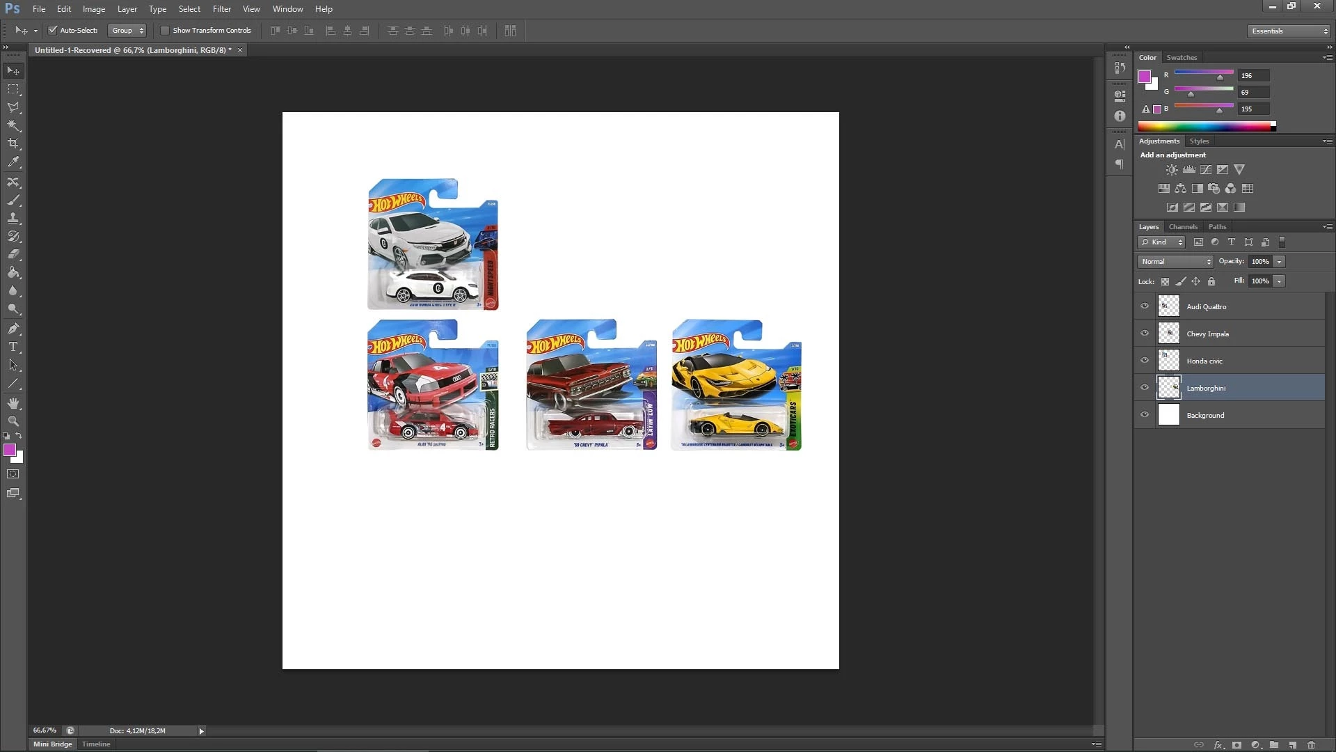Pick the Eyedropper tool

[x=13, y=162]
